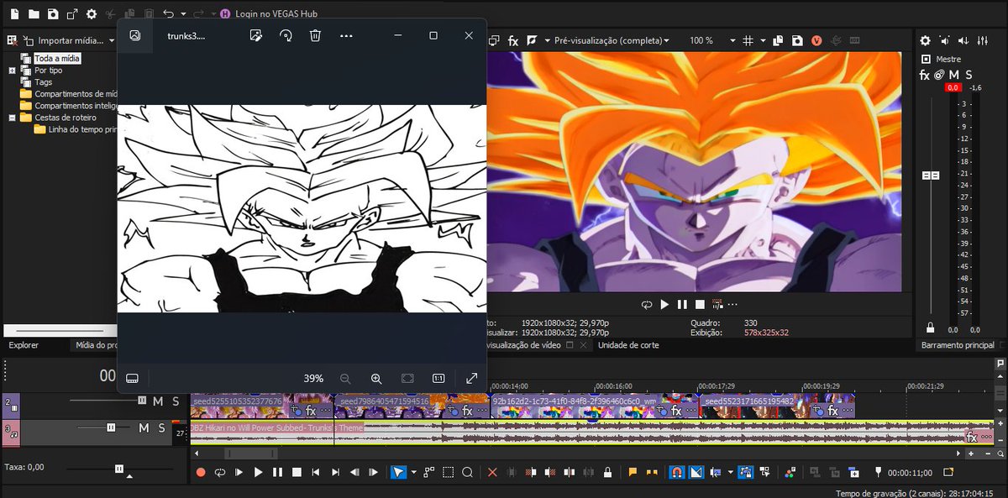Adjust the master volume fader
This screenshot has height=498, width=1008.
point(930,175)
